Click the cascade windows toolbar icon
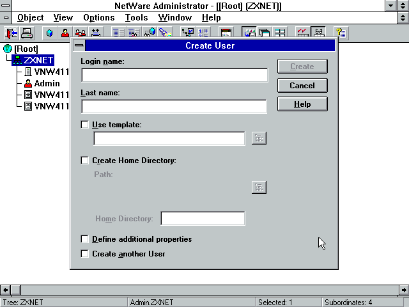 click(x=265, y=33)
